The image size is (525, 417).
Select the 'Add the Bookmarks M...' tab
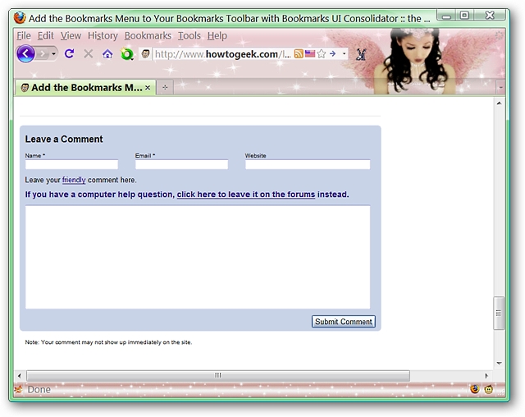coord(85,87)
